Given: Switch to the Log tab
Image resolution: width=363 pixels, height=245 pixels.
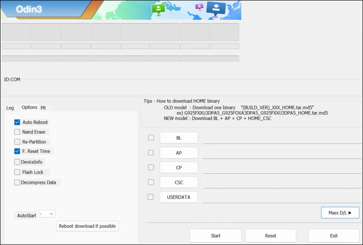Looking at the screenshot, I should click(x=10, y=108).
